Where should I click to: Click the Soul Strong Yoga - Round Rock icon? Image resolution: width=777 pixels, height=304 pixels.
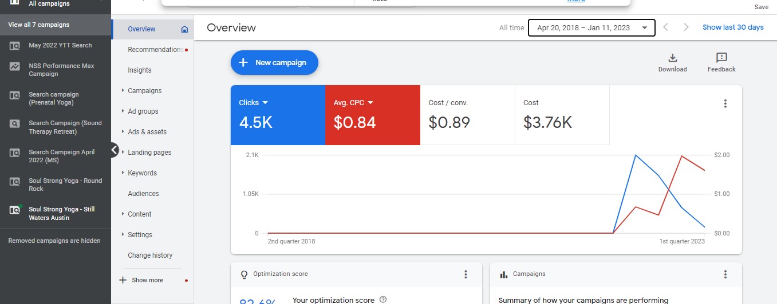coord(15,181)
